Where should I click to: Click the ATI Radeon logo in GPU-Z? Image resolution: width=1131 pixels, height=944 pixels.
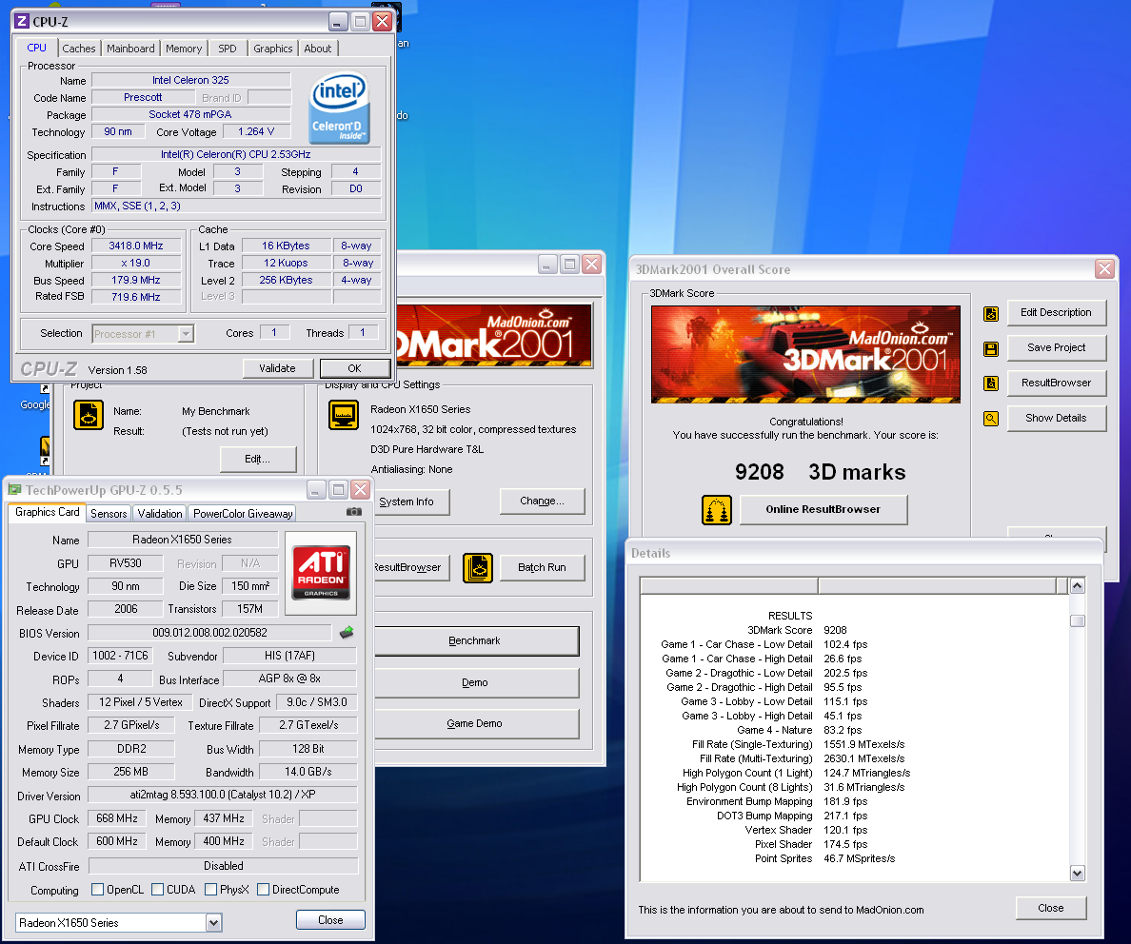[321, 573]
